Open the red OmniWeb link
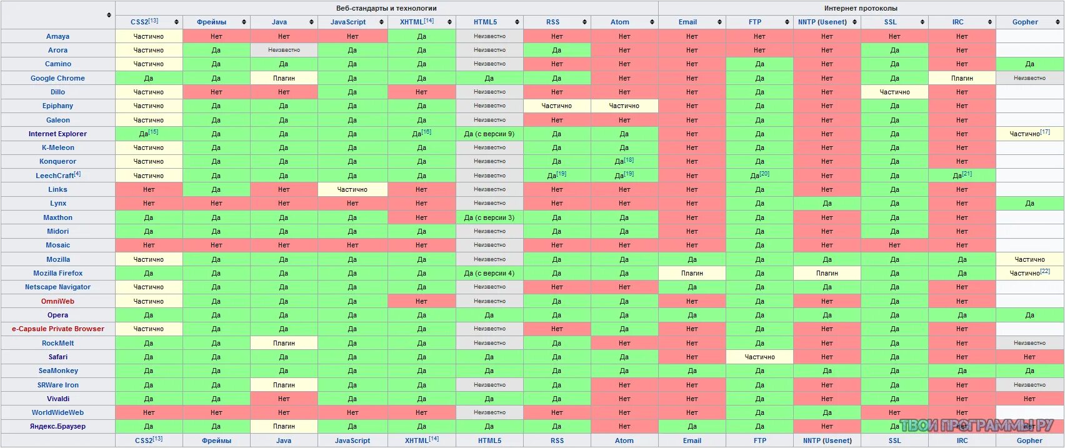This screenshot has height=448, width=1065. pos(57,301)
